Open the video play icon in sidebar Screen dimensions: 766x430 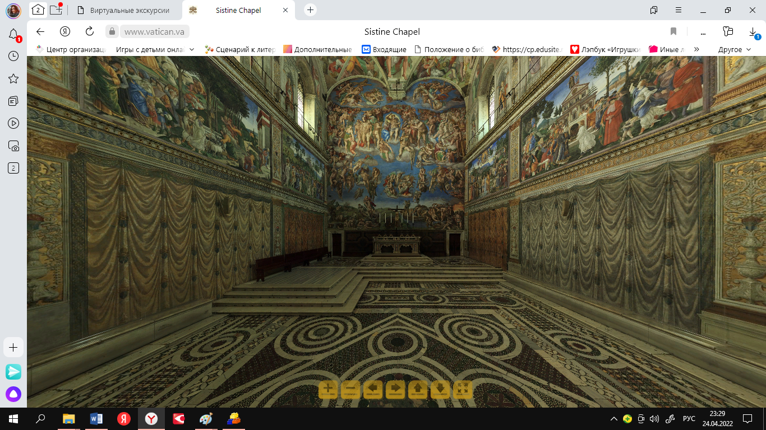tap(13, 123)
